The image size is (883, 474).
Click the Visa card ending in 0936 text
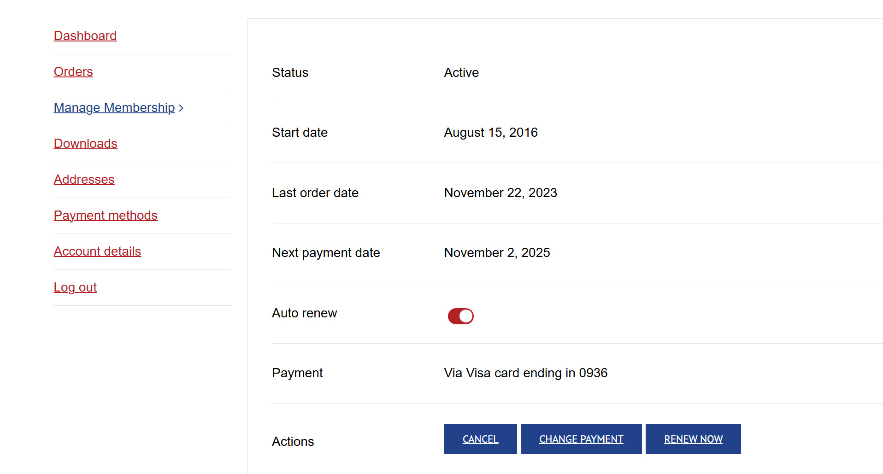pyautogui.click(x=525, y=373)
